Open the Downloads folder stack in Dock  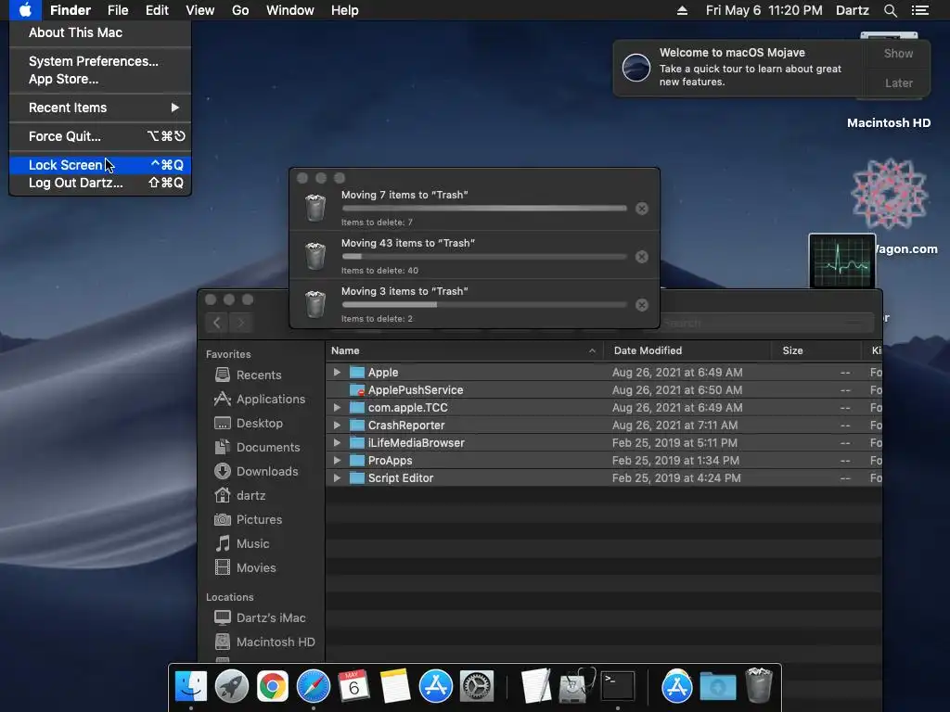click(x=718, y=687)
